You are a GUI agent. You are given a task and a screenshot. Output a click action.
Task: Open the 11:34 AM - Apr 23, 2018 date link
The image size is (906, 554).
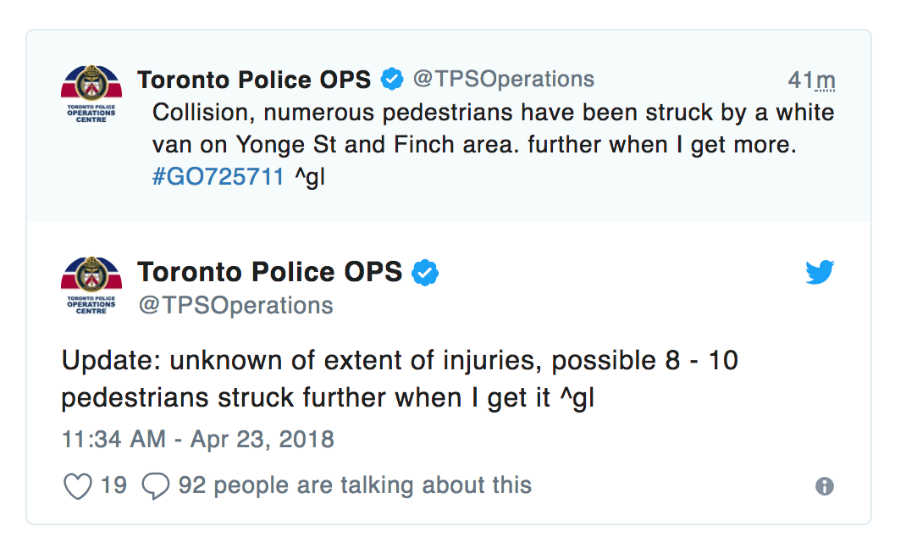[197, 440]
